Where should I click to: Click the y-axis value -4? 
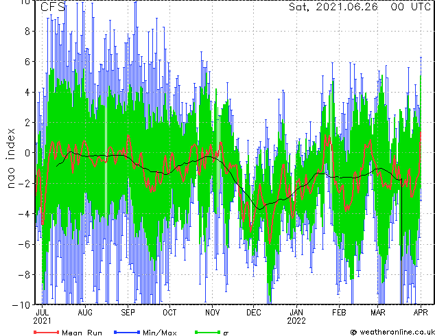coord(24,214)
